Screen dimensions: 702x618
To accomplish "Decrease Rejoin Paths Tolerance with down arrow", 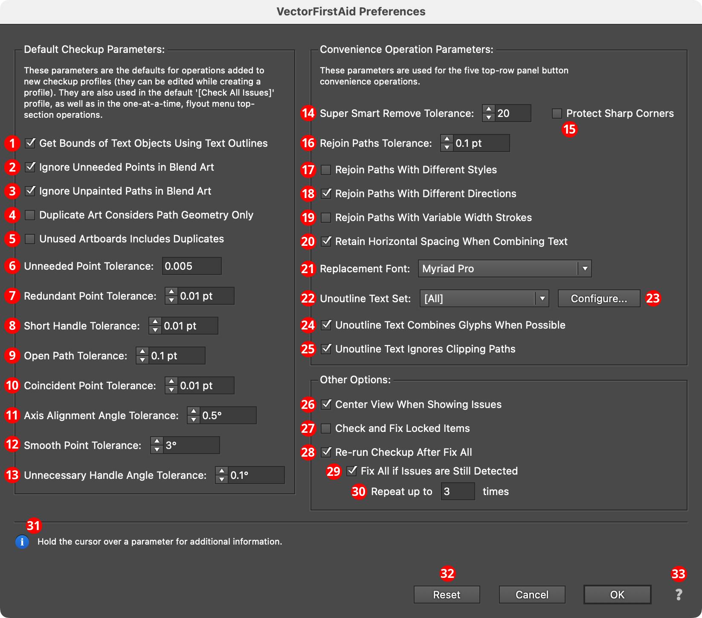I will [447, 147].
